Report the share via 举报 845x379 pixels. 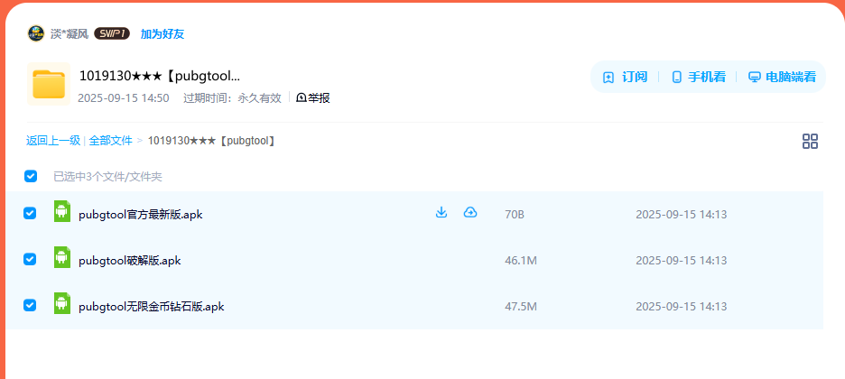(313, 98)
